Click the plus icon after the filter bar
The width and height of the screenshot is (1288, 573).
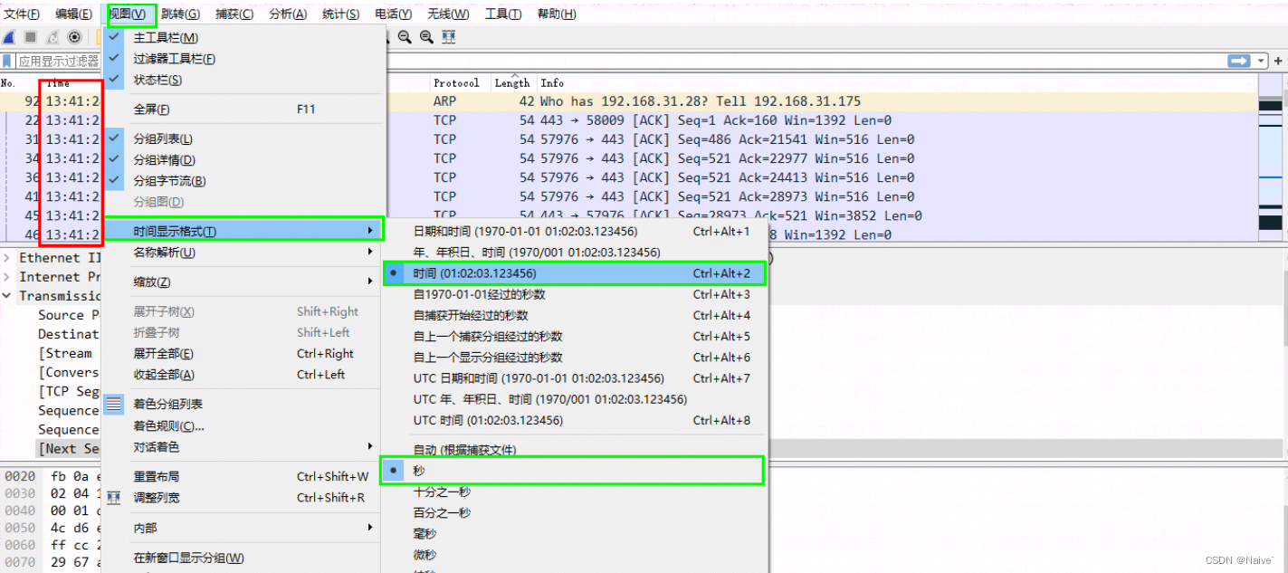tap(1278, 61)
